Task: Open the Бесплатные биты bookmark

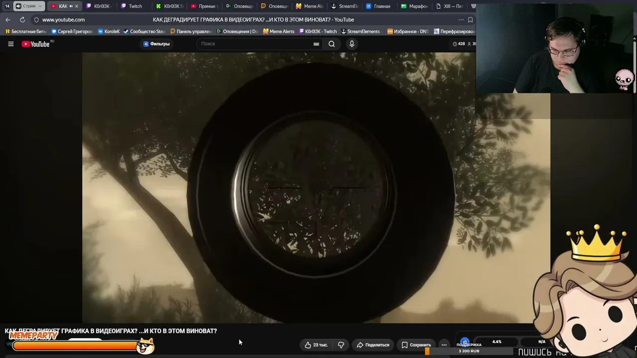Action: 25,31
